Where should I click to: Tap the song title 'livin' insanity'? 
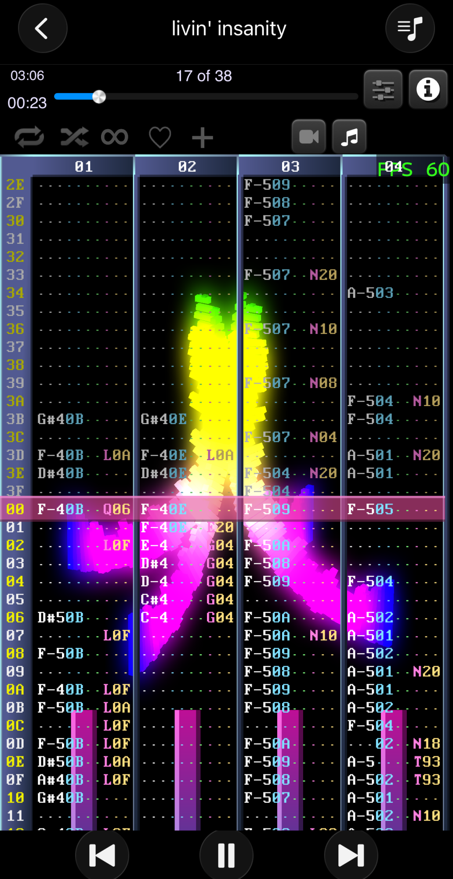click(229, 29)
